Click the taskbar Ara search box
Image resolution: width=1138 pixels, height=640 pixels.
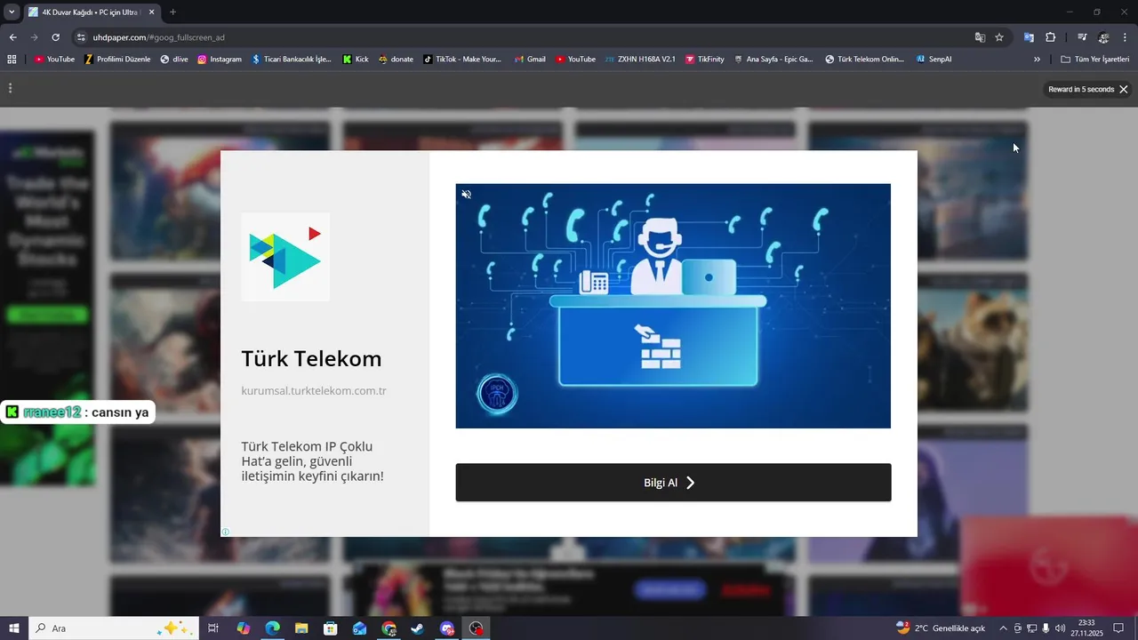coord(113,628)
